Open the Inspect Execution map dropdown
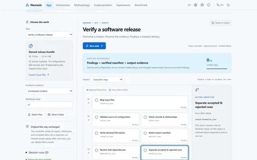Viewport: 257px width, 160px height. point(107,80)
